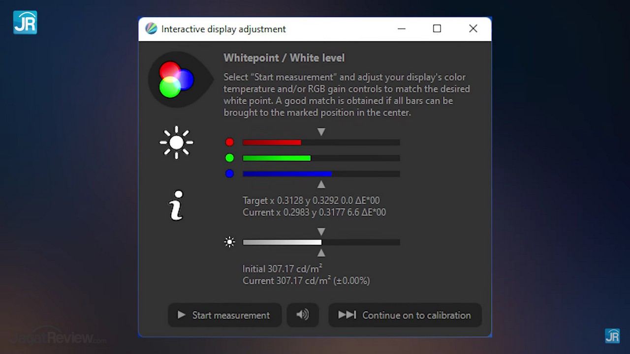The width and height of the screenshot is (630, 354).
Task: Click the center marker triangle below blue bar
Action: (321, 184)
